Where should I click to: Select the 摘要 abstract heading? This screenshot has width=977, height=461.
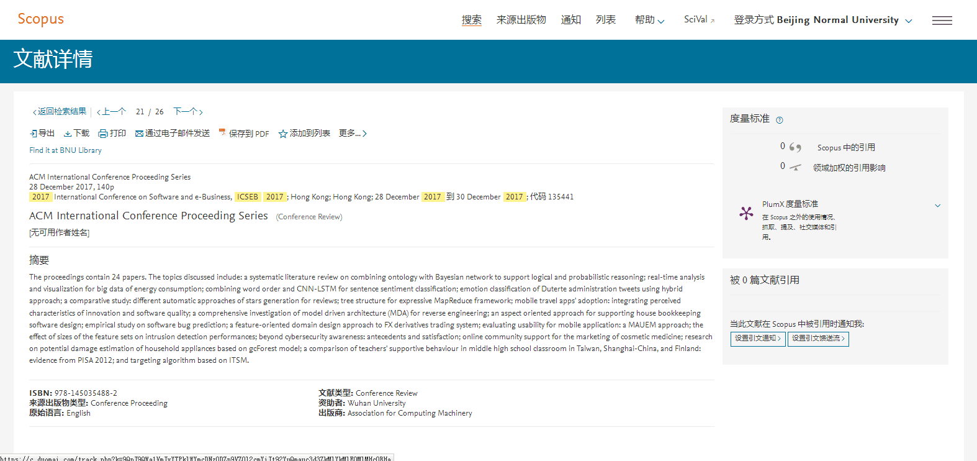[x=39, y=260]
